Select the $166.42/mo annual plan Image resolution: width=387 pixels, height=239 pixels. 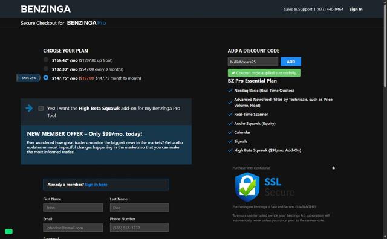tap(46, 60)
